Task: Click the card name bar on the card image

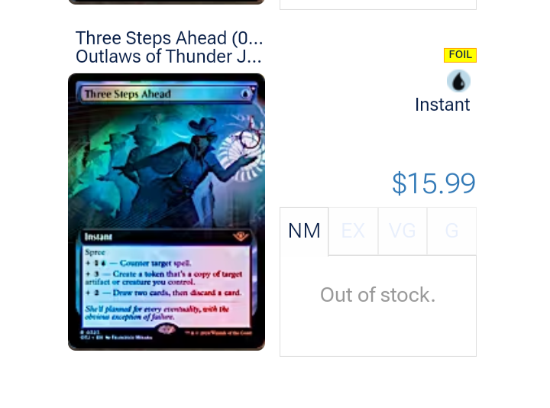Action: point(167,94)
